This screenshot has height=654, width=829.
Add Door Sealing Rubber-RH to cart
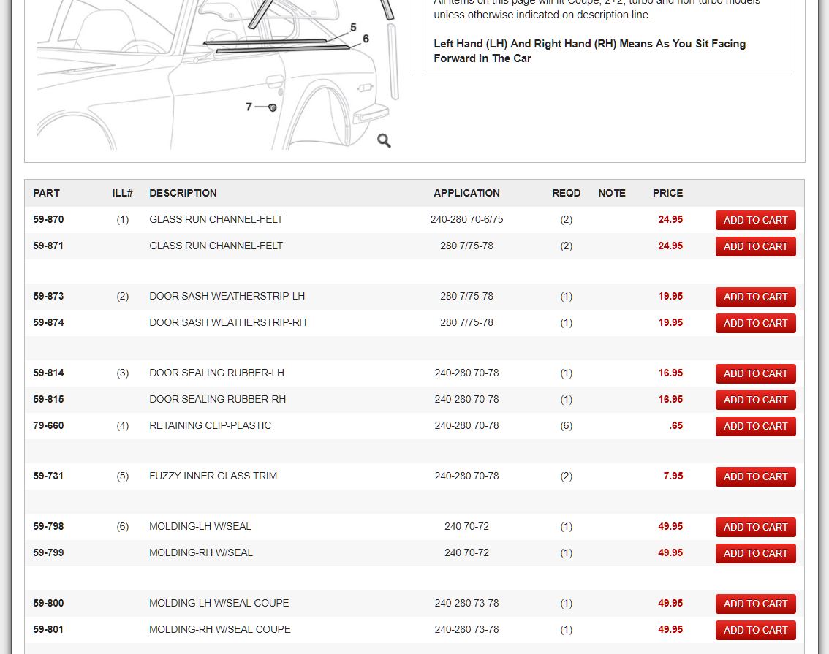click(x=755, y=400)
